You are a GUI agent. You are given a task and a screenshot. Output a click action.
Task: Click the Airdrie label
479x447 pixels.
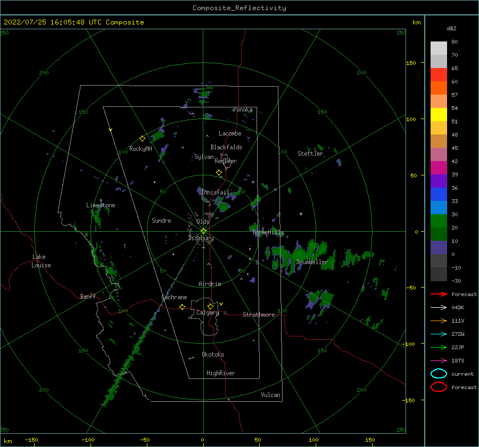(210, 284)
